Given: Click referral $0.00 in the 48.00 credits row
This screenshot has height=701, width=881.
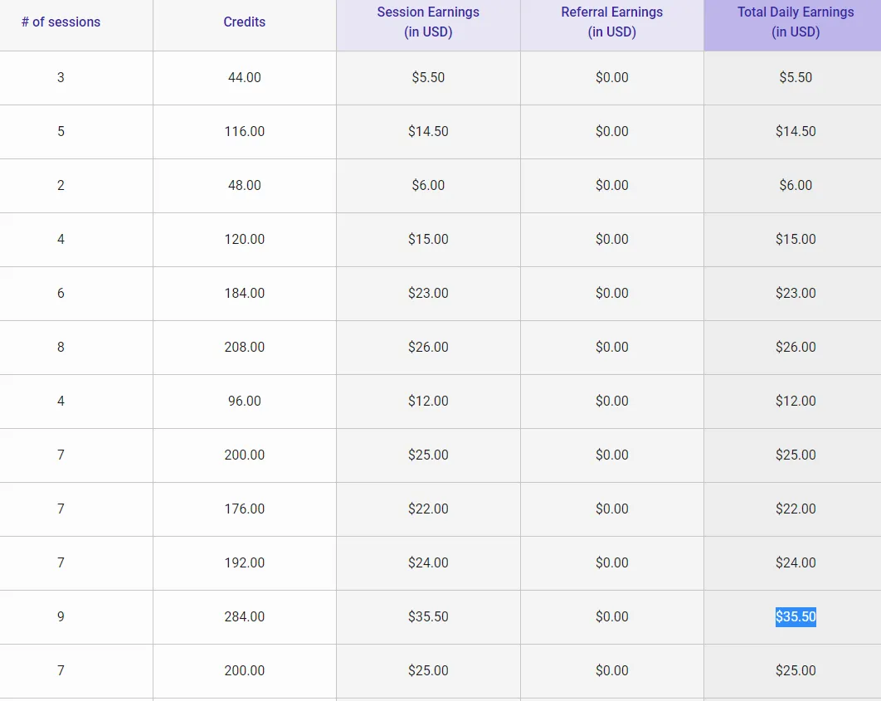Looking at the screenshot, I should [x=612, y=185].
